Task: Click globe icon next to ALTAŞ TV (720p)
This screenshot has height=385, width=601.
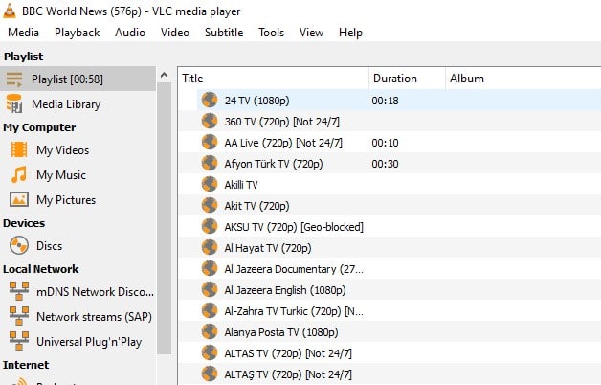Action: coord(210,374)
